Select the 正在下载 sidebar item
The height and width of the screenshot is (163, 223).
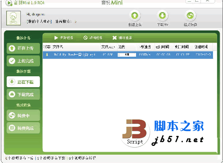click(23, 82)
